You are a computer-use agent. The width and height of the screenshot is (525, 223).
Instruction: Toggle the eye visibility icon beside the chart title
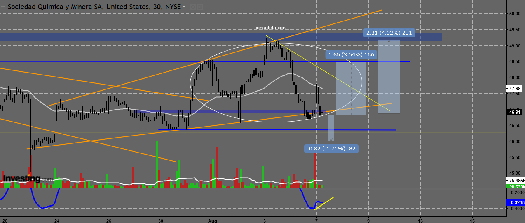point(192,7)
